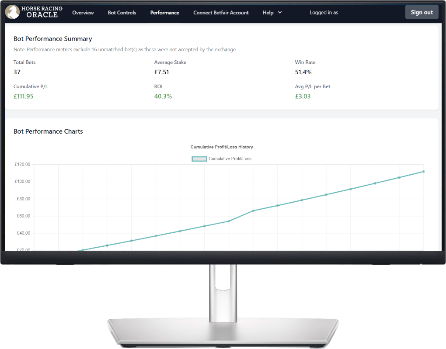
Task: Click the Cumulative P/L value £111.95
Action: pos(23,97)
